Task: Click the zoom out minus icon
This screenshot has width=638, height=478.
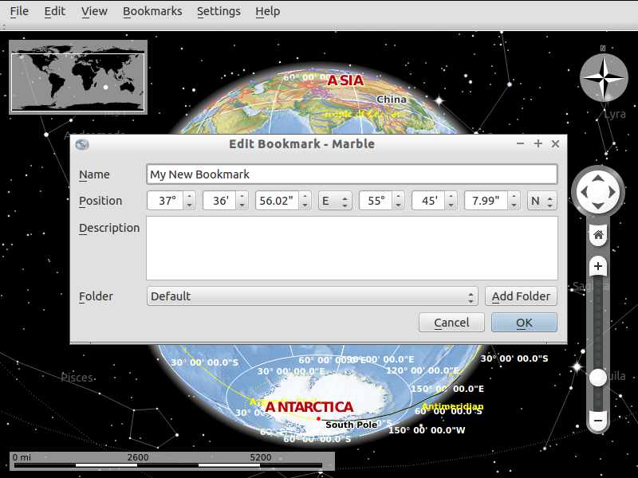Action: click(597, 420)
